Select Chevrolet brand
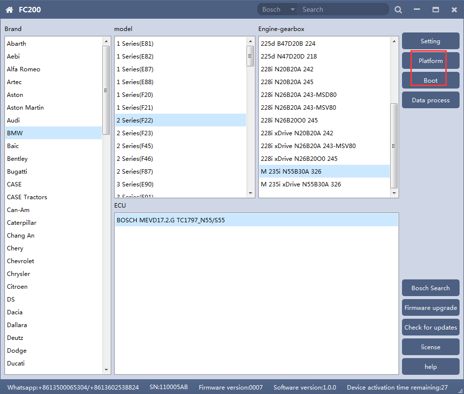This screenshot has width=464, height=394. (54, 261)
